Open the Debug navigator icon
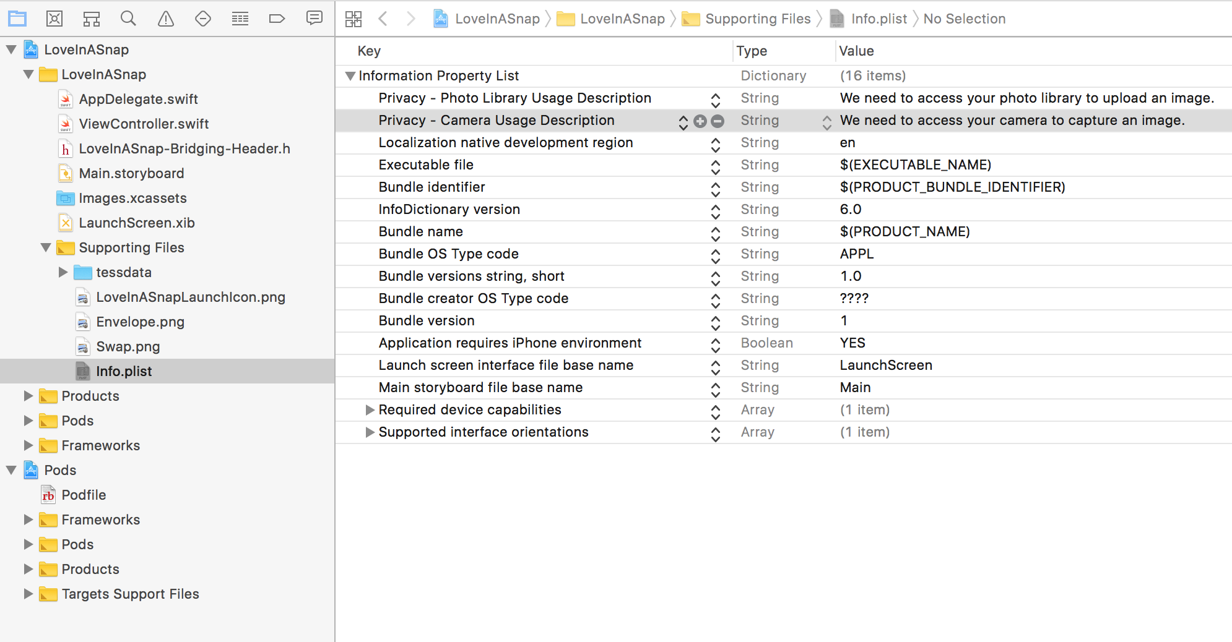Image resolution: width=1232 pixels, height=642 pixels. (240, 19)
